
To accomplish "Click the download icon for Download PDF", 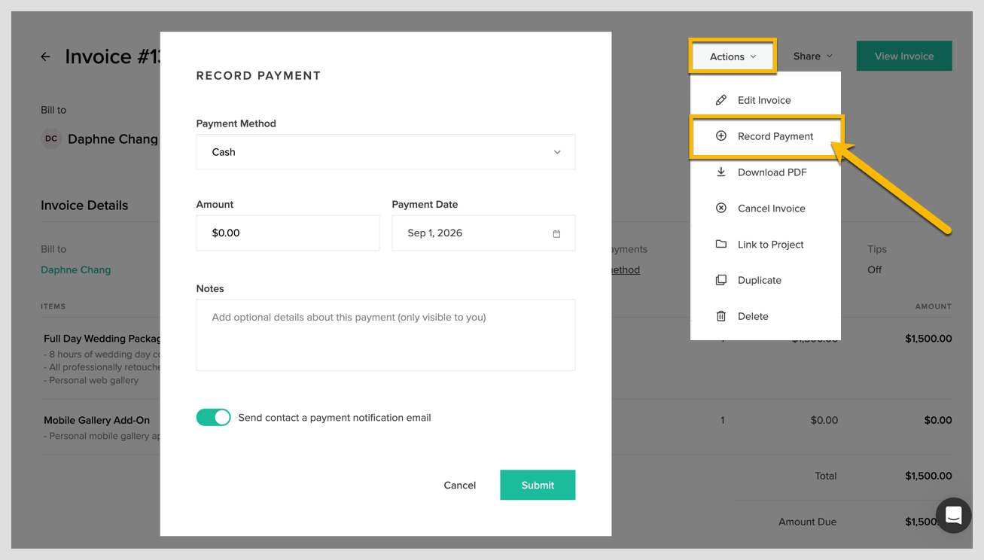I will [x=720, y=172].
